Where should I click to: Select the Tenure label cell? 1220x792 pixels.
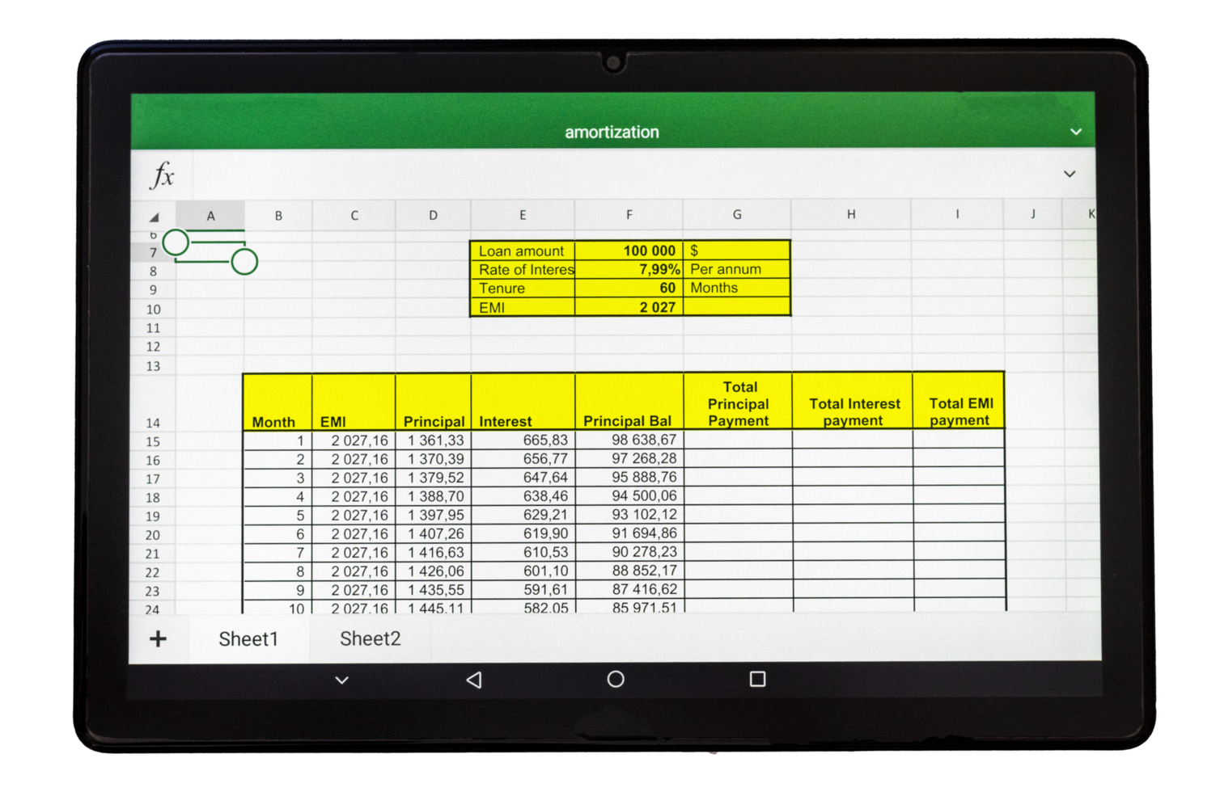pos(523,289)
